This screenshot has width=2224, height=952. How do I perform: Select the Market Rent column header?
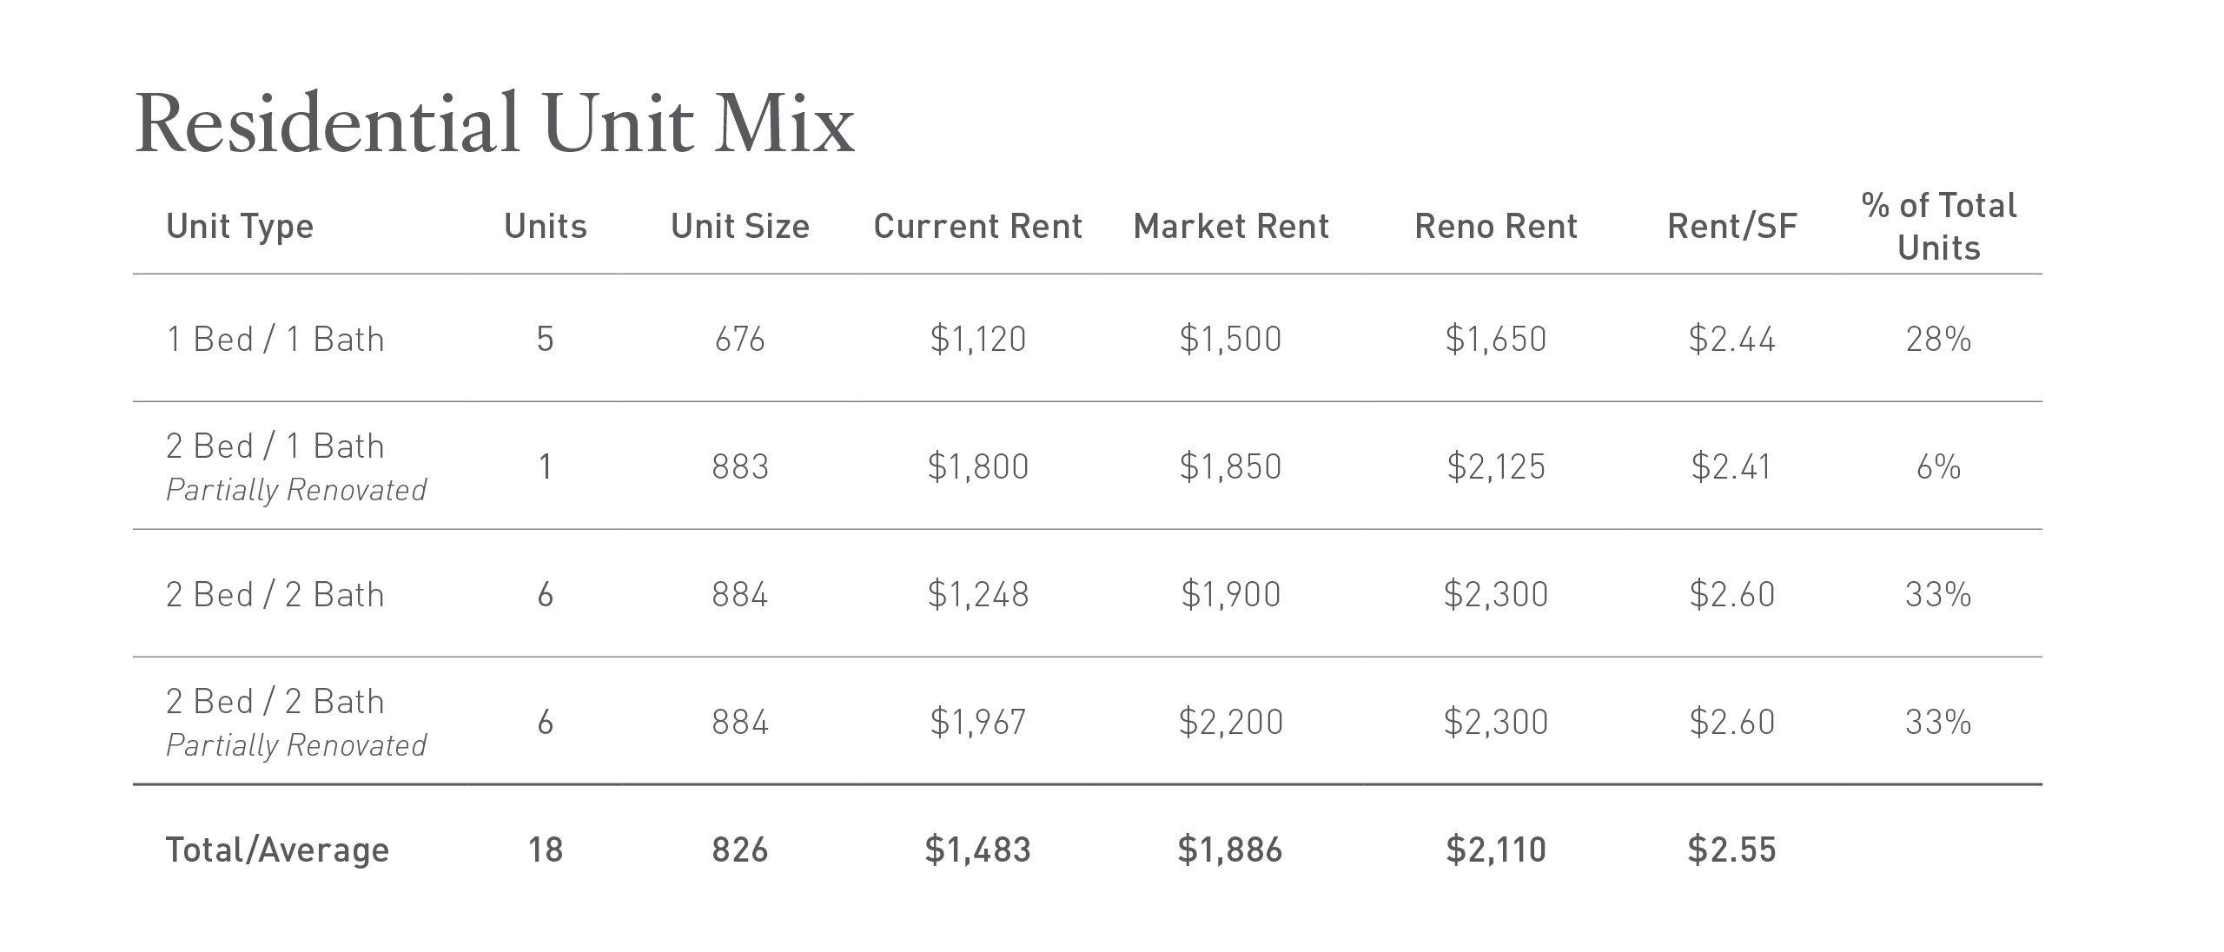1231,227
